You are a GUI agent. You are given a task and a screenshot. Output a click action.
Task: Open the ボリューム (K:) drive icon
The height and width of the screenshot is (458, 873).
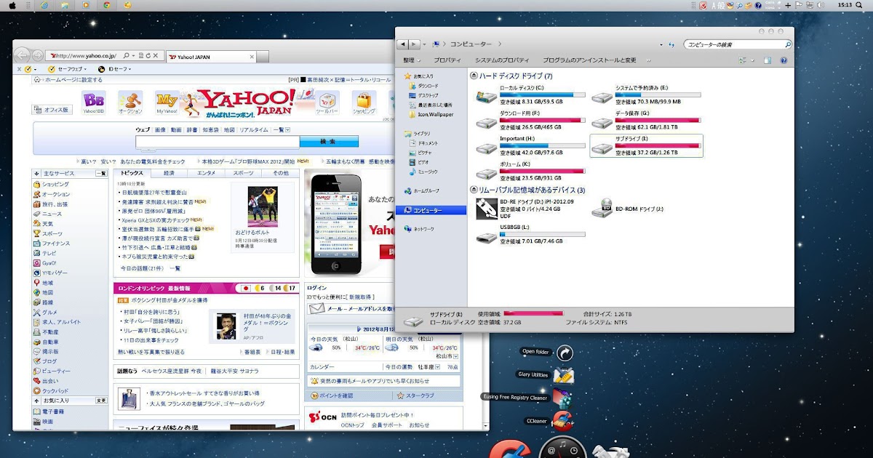(486, 173)
